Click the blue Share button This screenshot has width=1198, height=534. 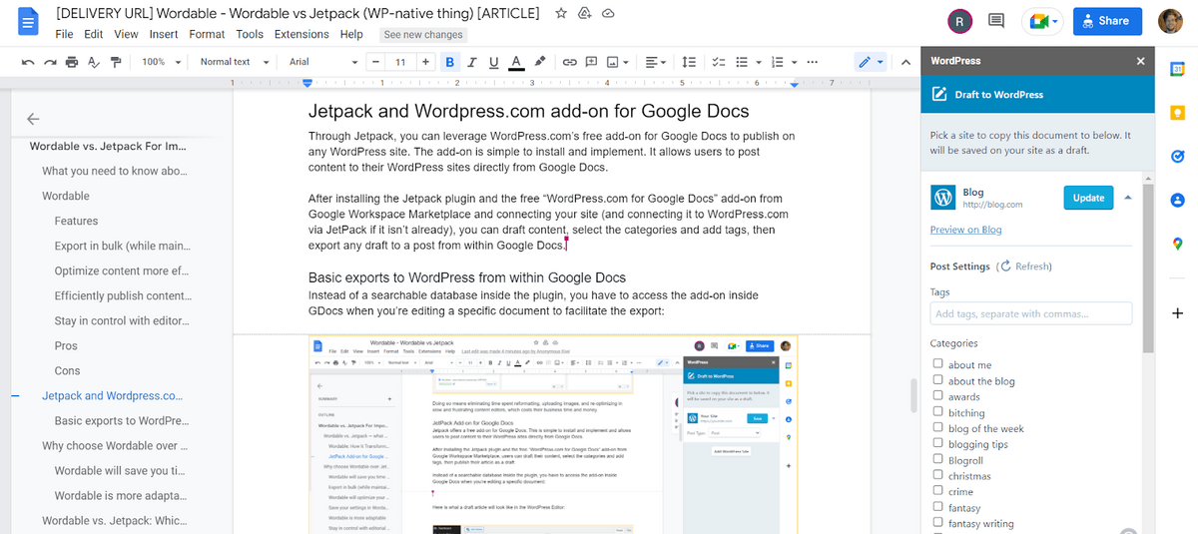(x=1106, y=21)
